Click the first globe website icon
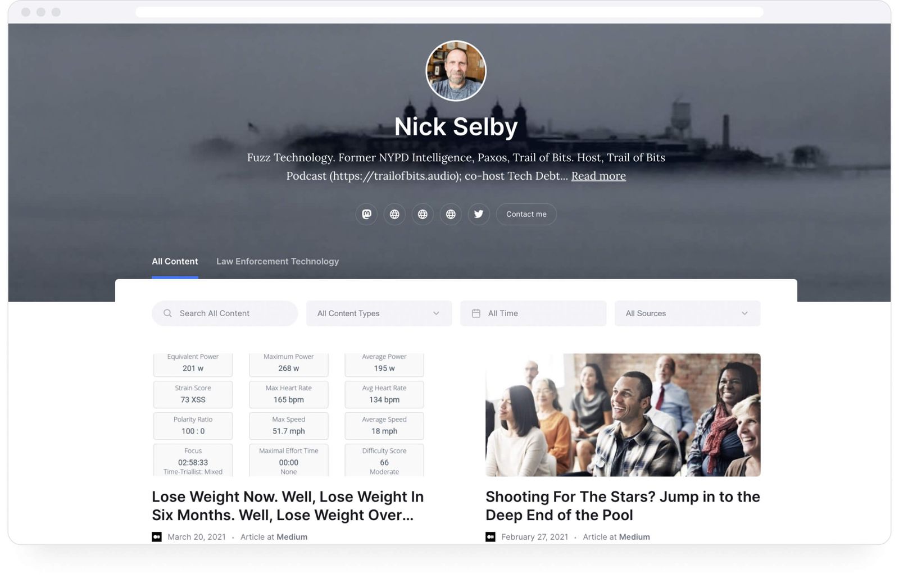This screenshot has width=899, height=583. [x=394, y=214]
